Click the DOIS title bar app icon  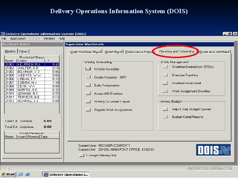tap(3, 34)
